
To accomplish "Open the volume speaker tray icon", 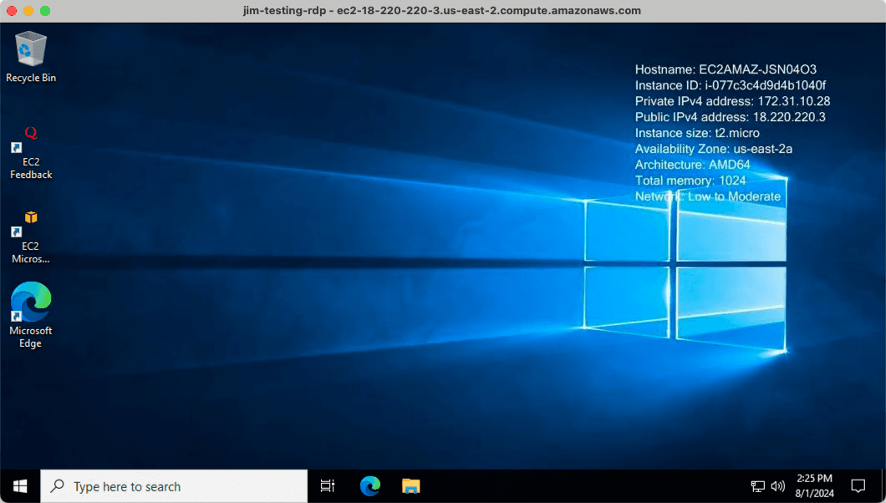I will tap(778, 486).
